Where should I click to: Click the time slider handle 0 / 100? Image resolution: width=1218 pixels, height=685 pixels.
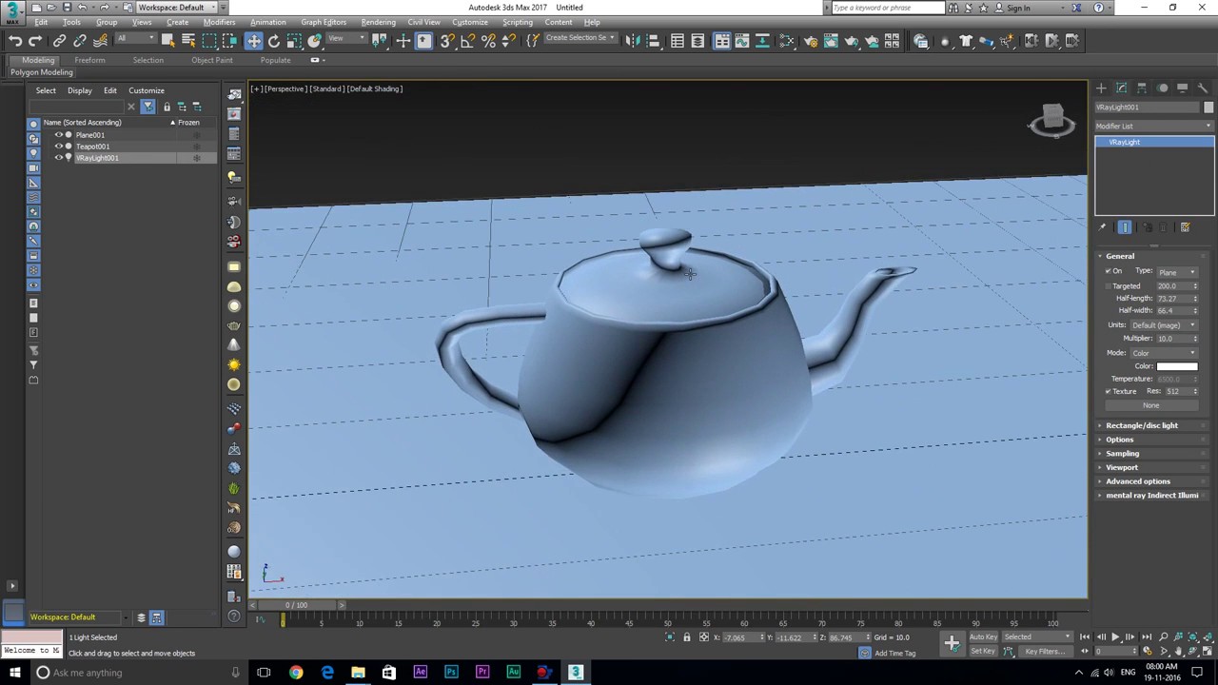tap(296, 605)
